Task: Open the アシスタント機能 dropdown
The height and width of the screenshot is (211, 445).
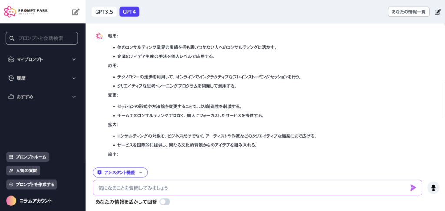Action: point(120,172)
